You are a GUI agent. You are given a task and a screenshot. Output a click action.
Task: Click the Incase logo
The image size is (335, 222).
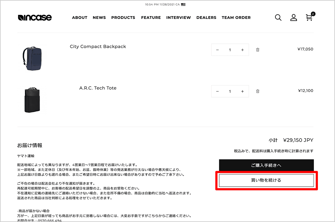click(35, 18)
